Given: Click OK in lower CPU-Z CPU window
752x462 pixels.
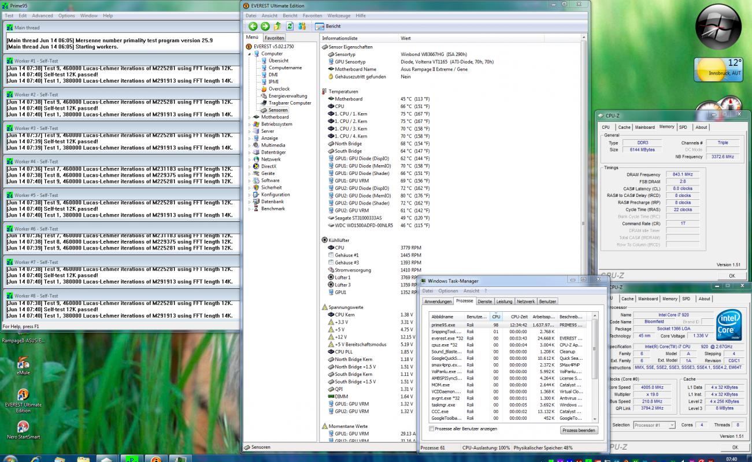Looking at the screenshot, I should point(735,447).
